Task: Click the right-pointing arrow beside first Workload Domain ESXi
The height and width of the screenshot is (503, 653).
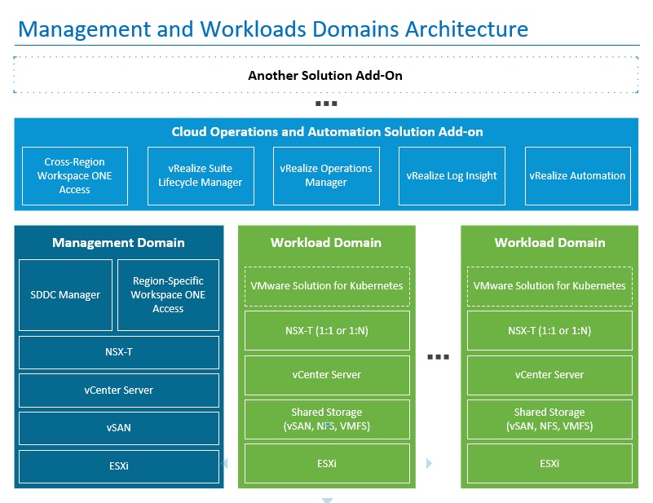Action: tap(429, 463)
